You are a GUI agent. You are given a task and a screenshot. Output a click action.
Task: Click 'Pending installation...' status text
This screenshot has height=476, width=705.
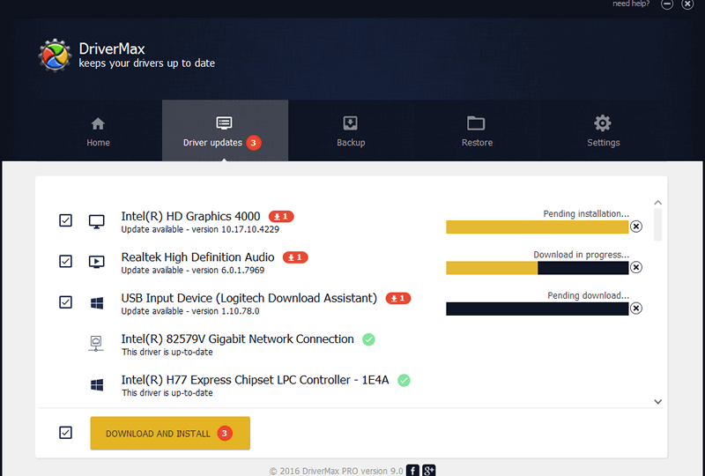coord(586,213)
